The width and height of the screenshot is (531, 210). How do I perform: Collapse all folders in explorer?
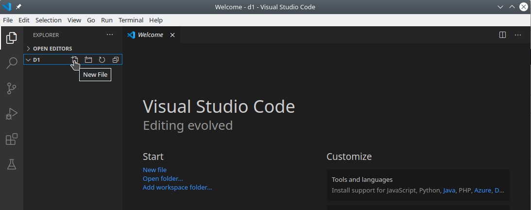click(x=116, y=60)
